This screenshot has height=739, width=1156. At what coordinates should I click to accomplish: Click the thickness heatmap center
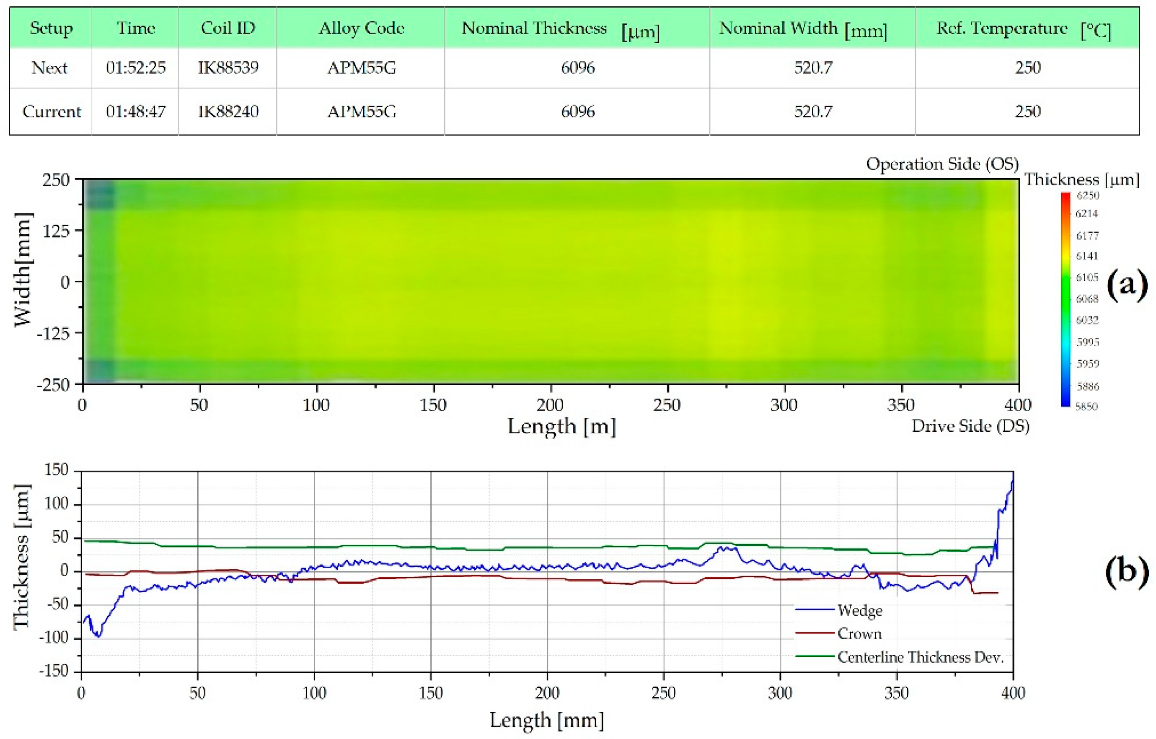point(551,281)
